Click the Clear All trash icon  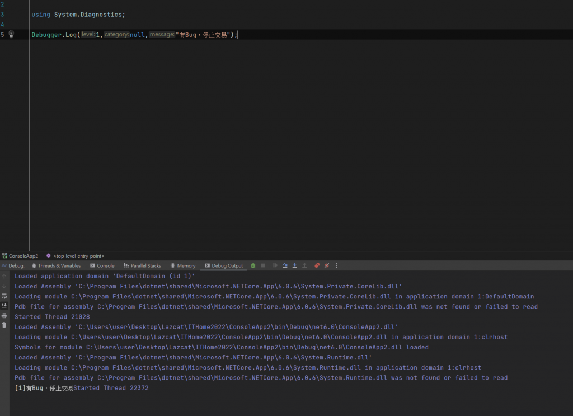pos(4,325)
